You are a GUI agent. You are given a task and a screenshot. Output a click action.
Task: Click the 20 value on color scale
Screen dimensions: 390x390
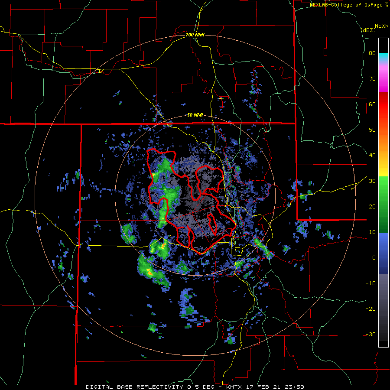(372, 207)
